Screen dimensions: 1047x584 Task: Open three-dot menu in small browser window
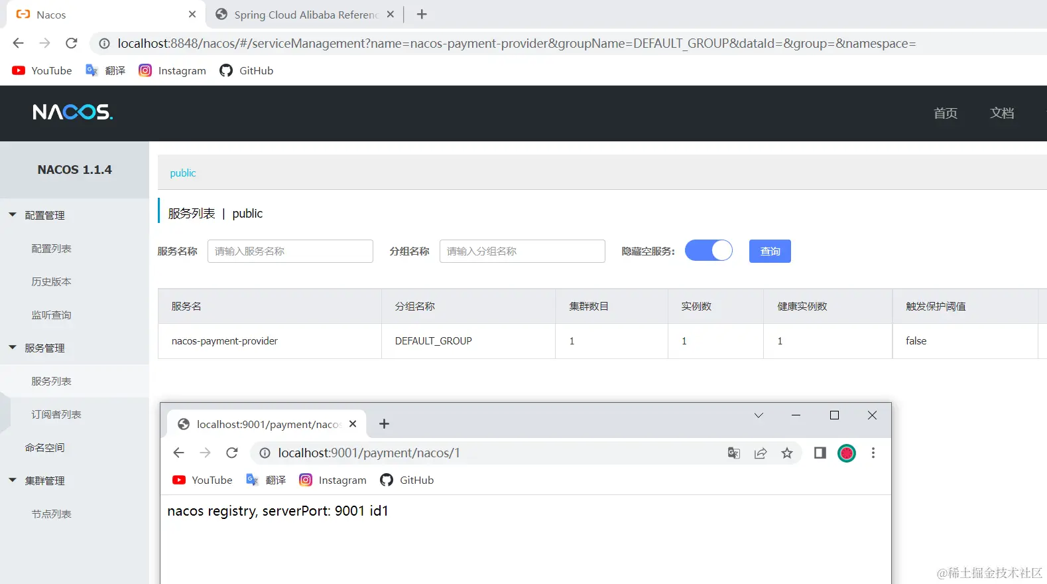tap(873, 453)
